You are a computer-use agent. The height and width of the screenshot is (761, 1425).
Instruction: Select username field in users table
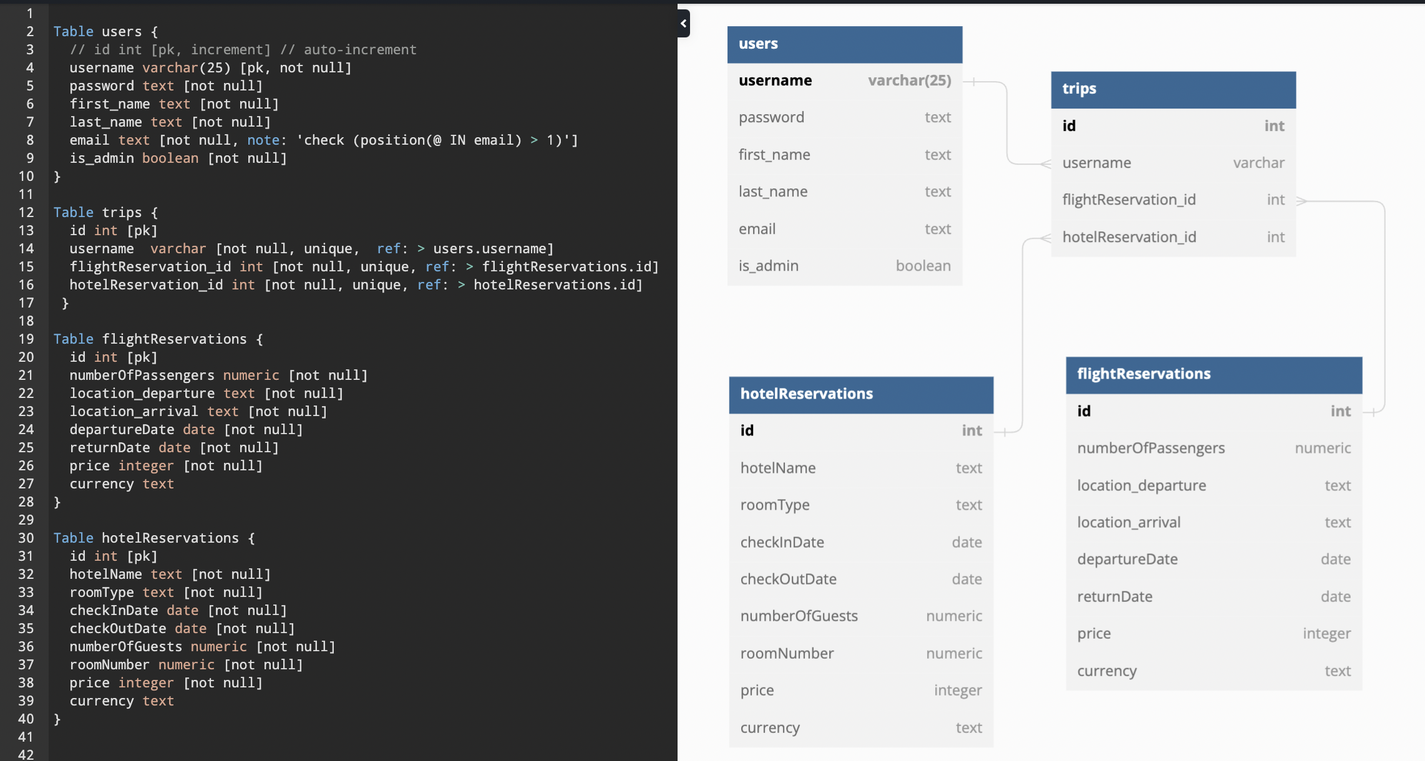[x=844, y=81]
